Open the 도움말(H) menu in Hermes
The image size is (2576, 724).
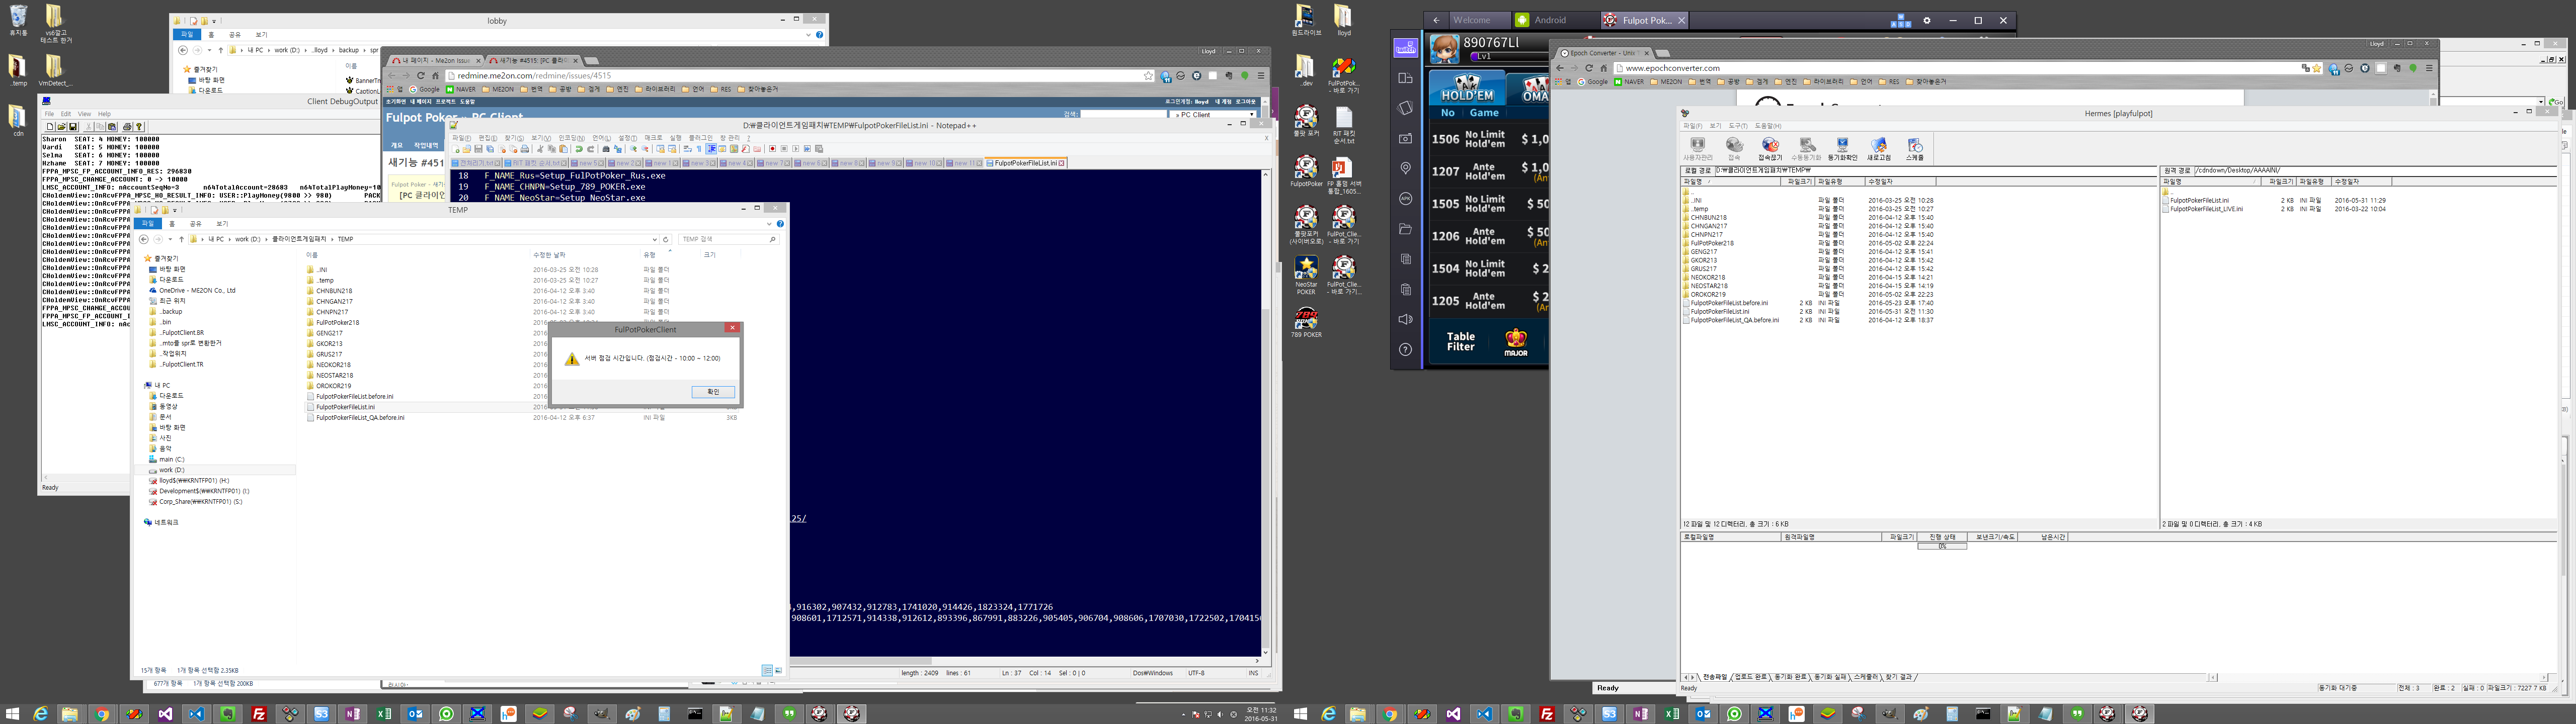click(x=1767, y=126)
